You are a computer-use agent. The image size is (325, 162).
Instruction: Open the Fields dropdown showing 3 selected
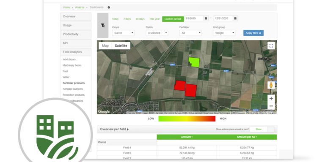157,33
